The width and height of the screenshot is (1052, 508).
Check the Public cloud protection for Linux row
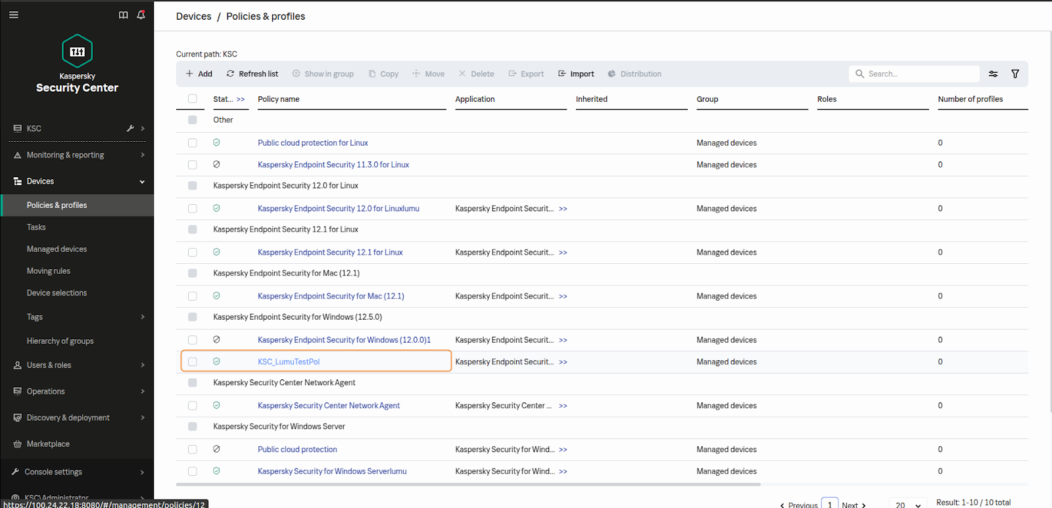click(x=193, y=143)
